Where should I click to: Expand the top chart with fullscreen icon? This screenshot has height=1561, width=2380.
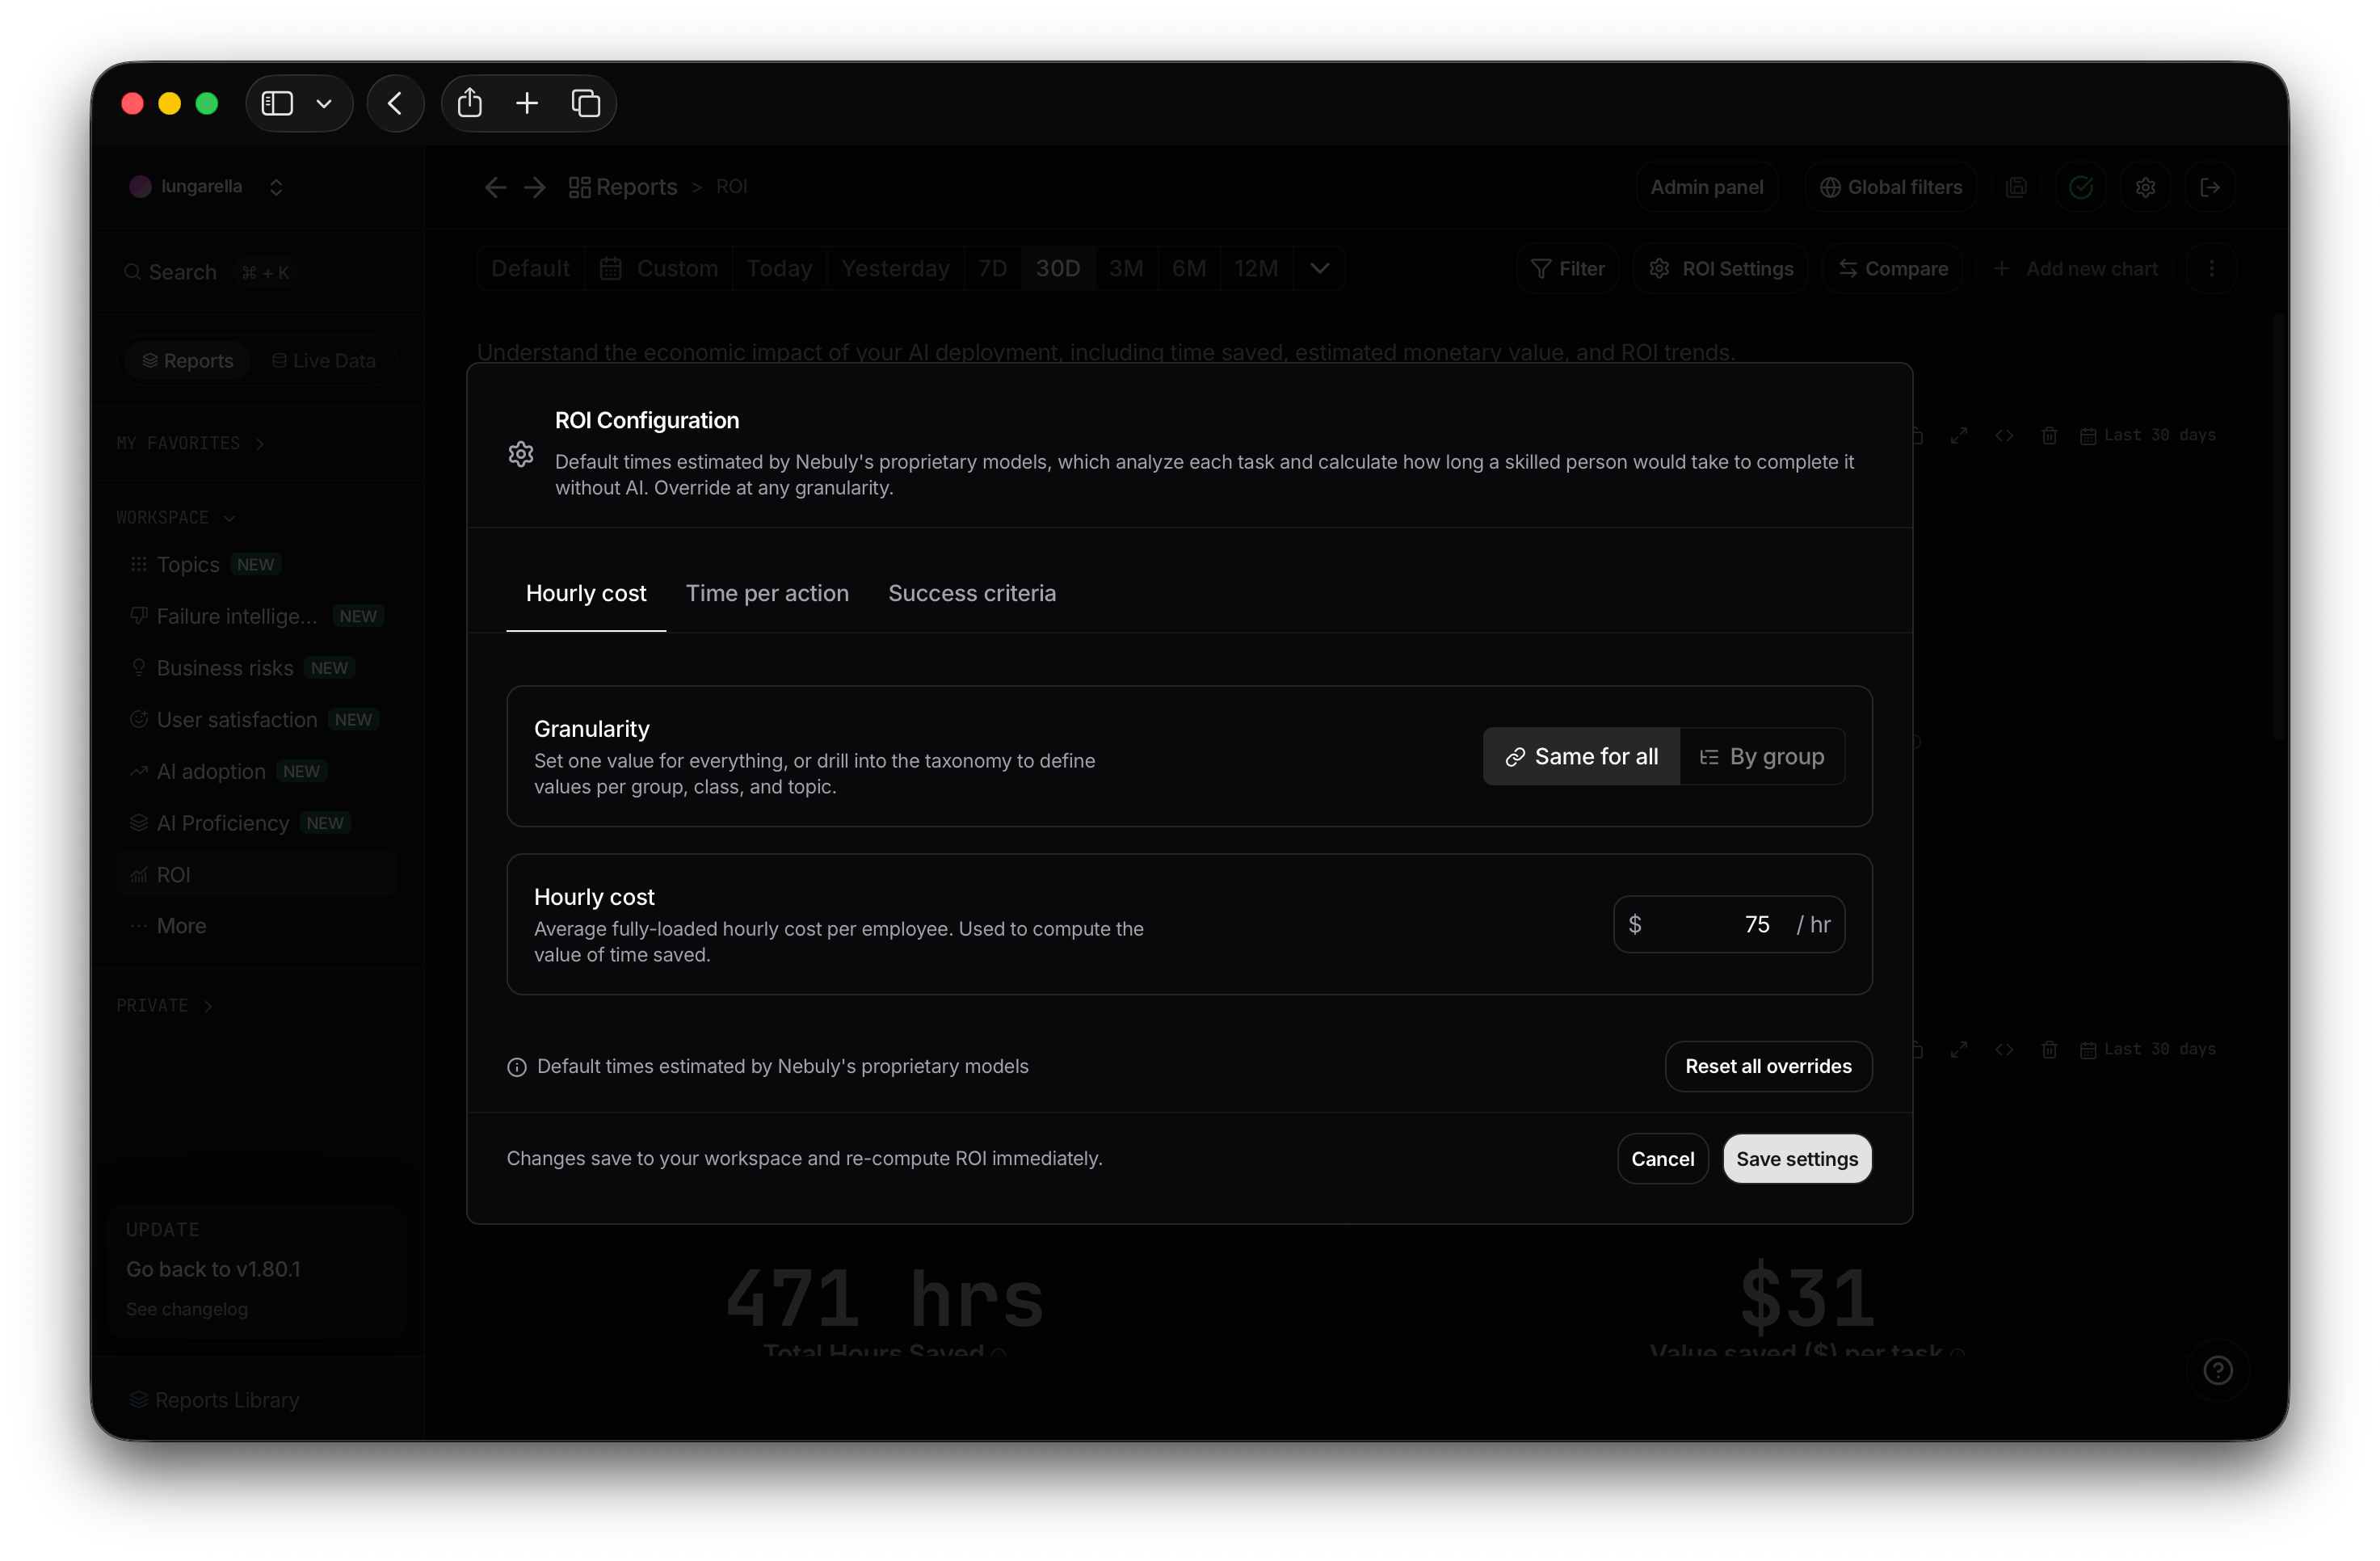coord(1959,435)
